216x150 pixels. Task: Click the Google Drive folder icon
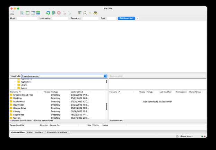pos(11,108)
